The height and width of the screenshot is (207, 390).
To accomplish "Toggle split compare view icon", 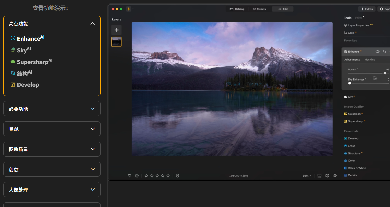I will tap(327, 176).
